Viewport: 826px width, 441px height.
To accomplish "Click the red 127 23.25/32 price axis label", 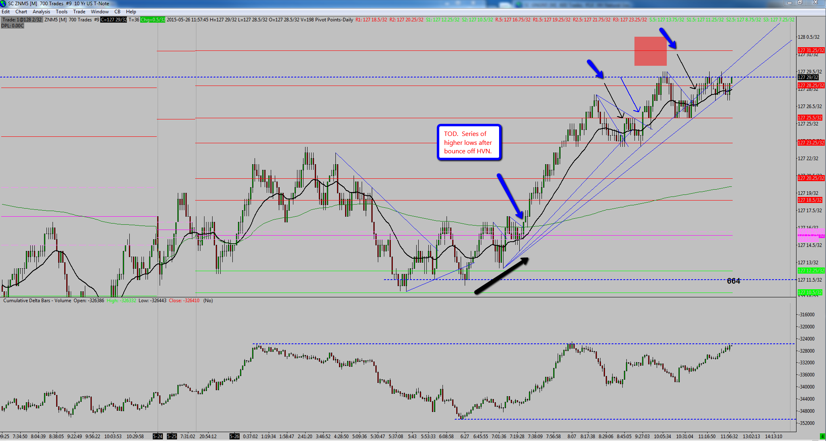I will coord(811,143).
